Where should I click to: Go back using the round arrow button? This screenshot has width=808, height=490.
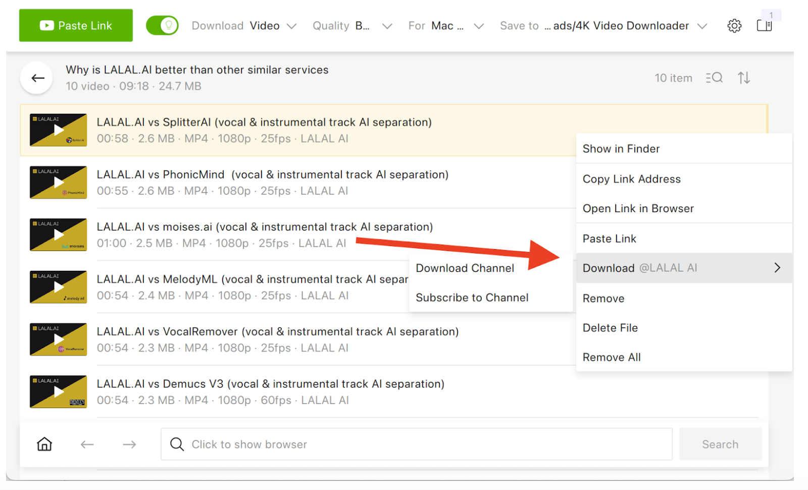(36, 78)
